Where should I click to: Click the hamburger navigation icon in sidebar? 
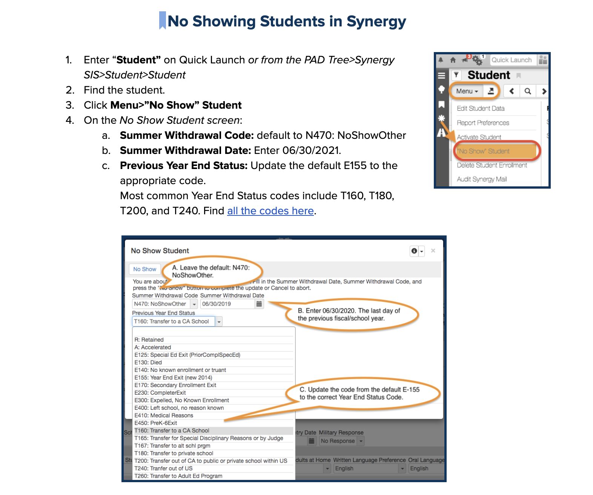(441, 75)
